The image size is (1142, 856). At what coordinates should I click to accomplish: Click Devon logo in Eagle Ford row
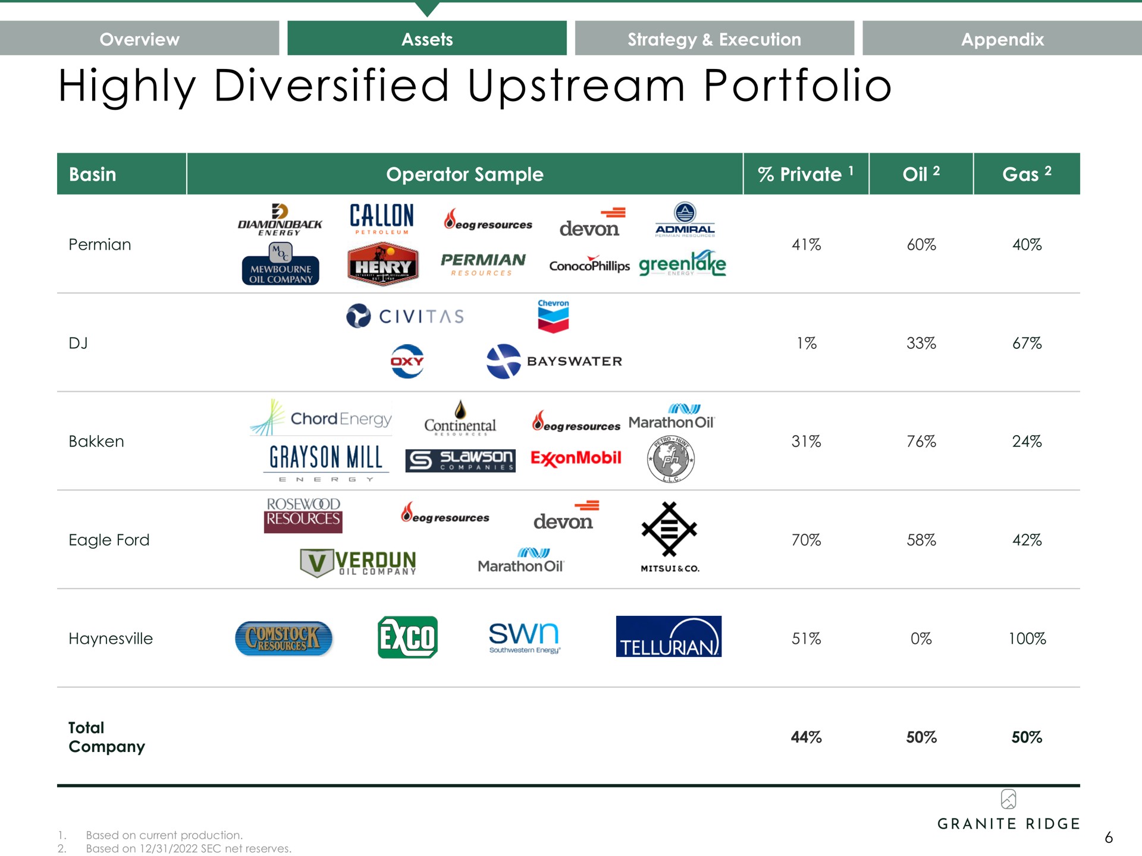(566, 515)
